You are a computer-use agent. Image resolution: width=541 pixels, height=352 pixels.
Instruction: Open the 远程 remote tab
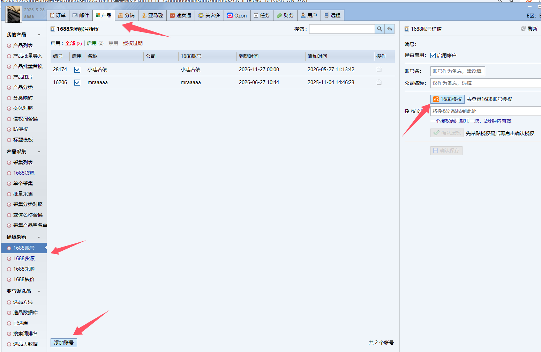(332, 15)
